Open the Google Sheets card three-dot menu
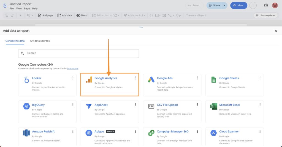The image size is (282, 147). 260,78
